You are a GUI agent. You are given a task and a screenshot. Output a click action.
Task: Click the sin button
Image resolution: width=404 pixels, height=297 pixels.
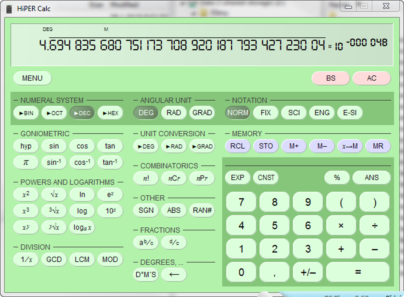[54, 146]
